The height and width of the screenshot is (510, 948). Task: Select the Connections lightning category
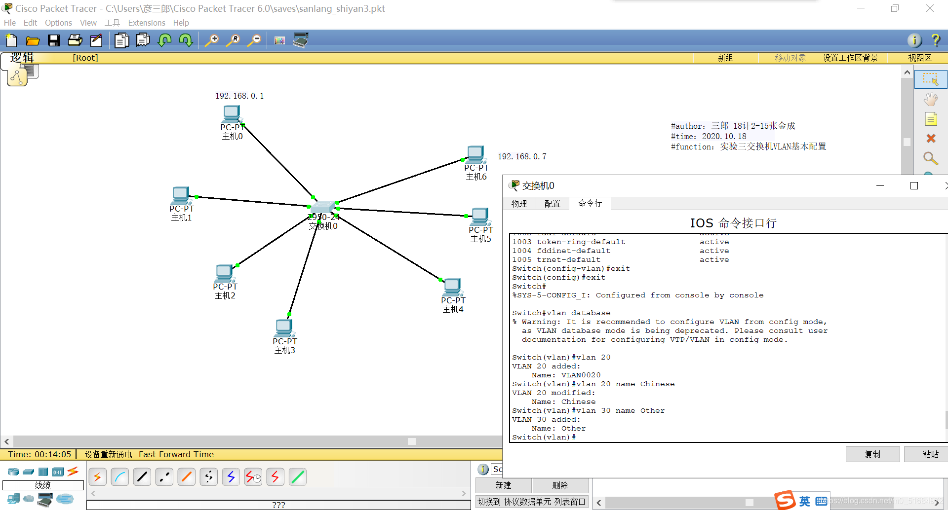(73, 471)
